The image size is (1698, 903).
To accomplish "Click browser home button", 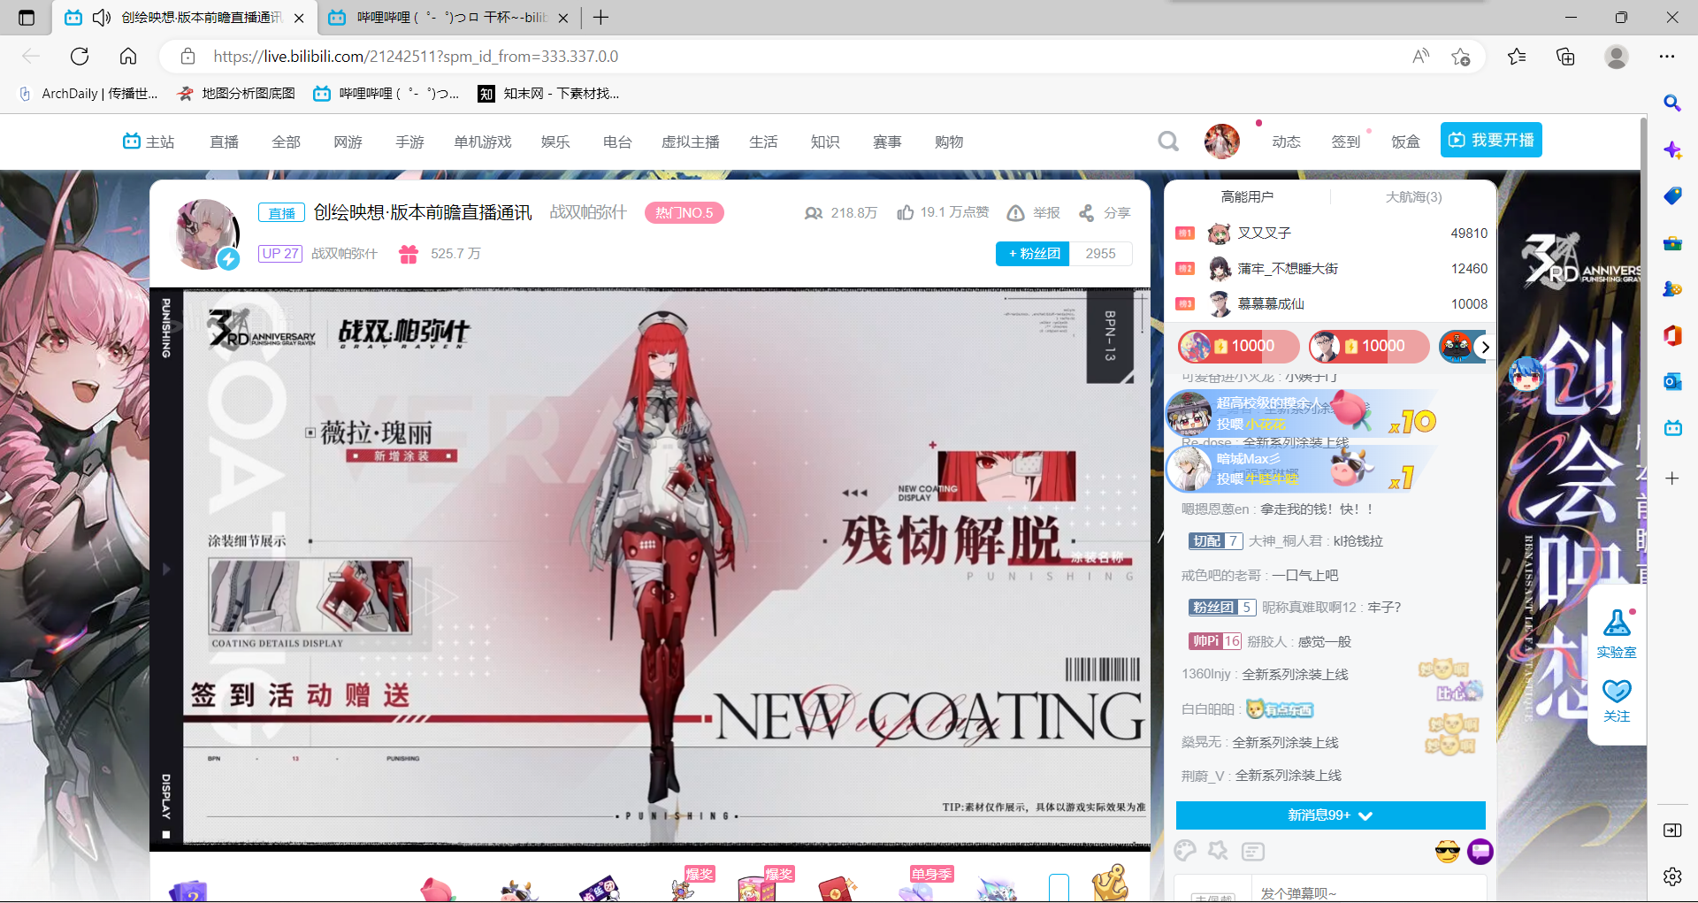I will click(x=128, y=57).
